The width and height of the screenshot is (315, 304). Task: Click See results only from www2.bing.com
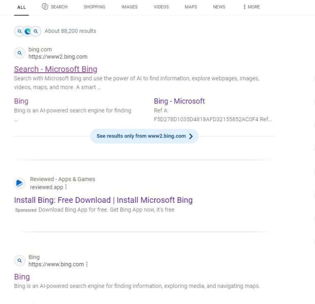144,136
